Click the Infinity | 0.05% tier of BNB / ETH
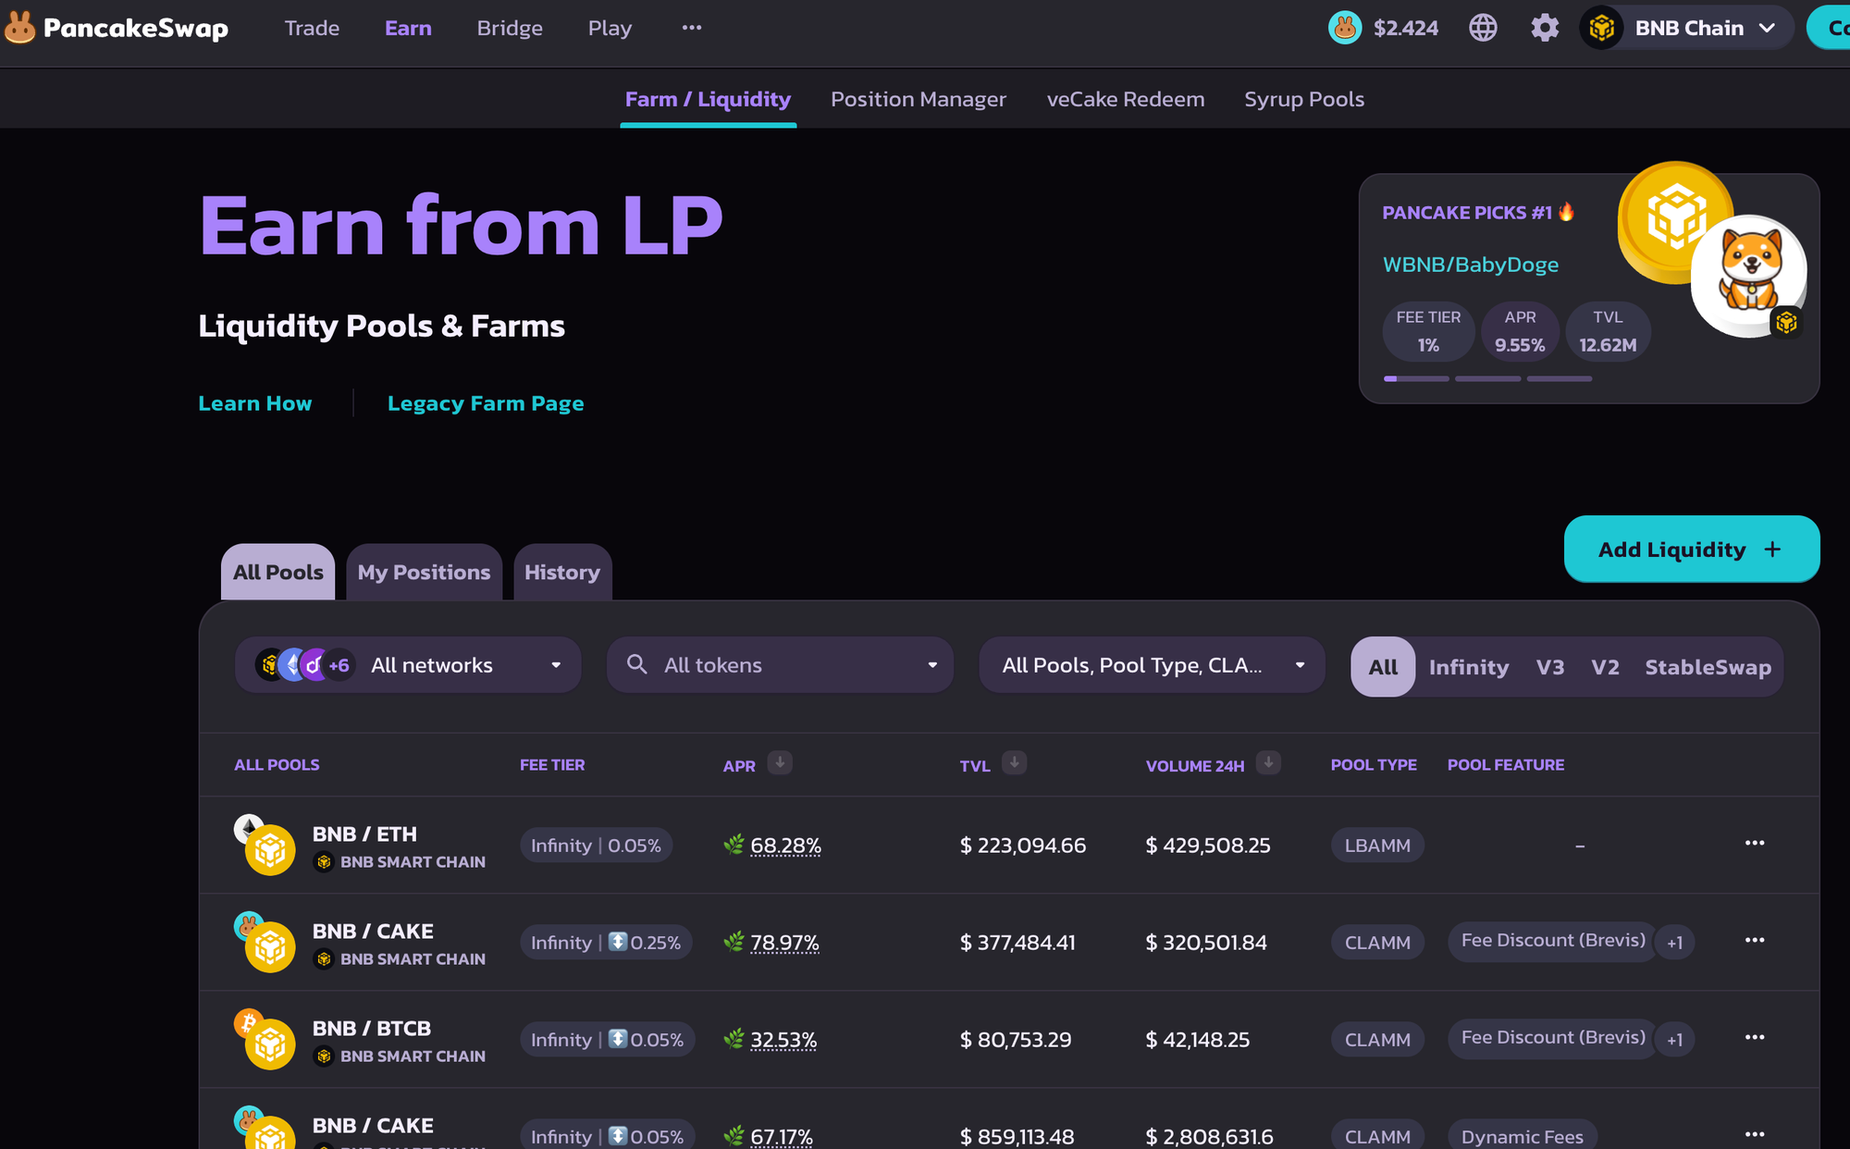Image resolution: width=1850 pixels, height=1149 pixels. [596, 845]
